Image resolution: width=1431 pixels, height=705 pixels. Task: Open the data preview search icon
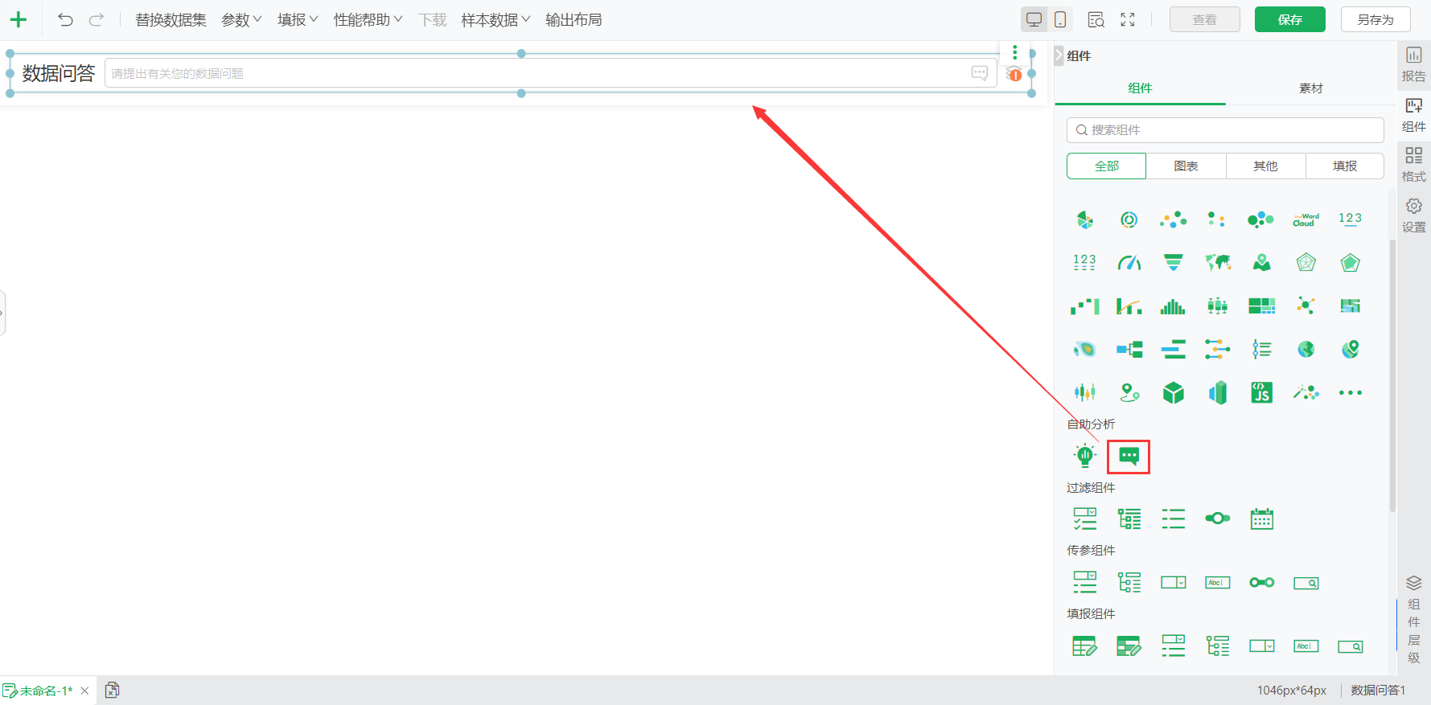click(x=1096, y=20)
